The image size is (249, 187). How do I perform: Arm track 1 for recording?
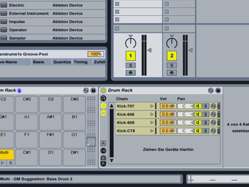131,73
